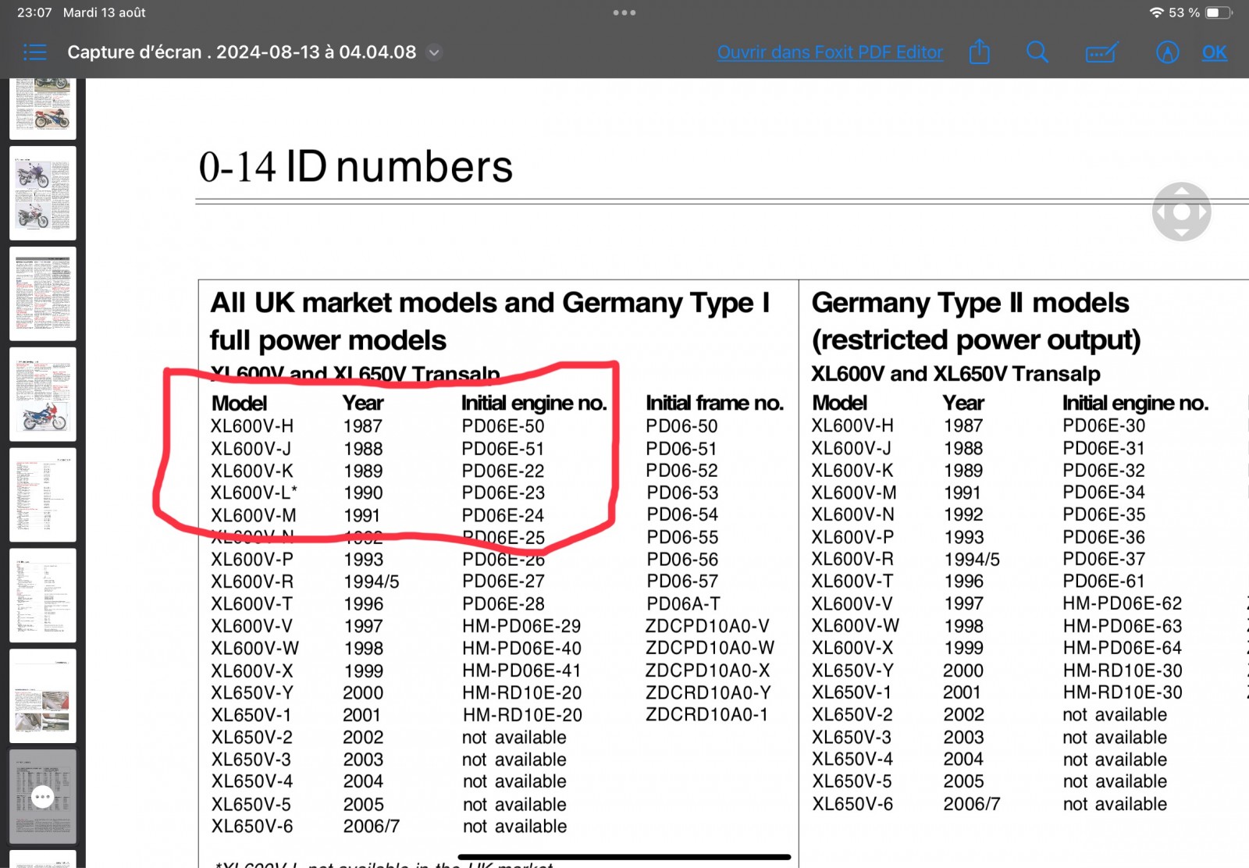Tap the horizontal scroll bar under table
Image resolution: width=1249 pixels, height=868 pixels.
pyautogui.click(x=624, y=857)
